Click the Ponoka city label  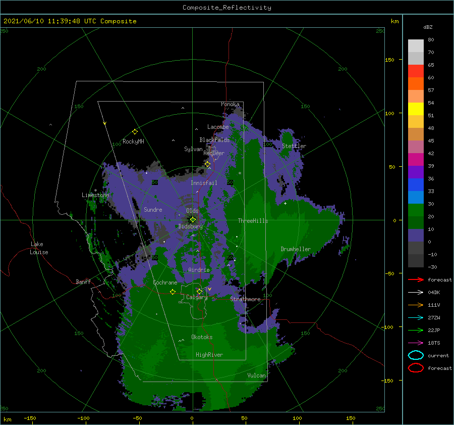(x=230, y=104)
